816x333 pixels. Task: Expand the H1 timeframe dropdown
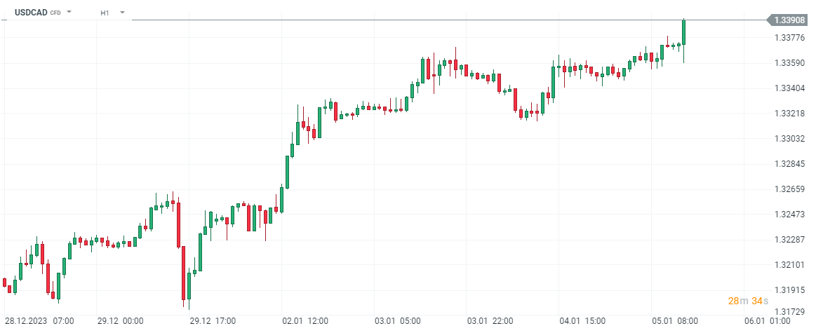[122, 13]
